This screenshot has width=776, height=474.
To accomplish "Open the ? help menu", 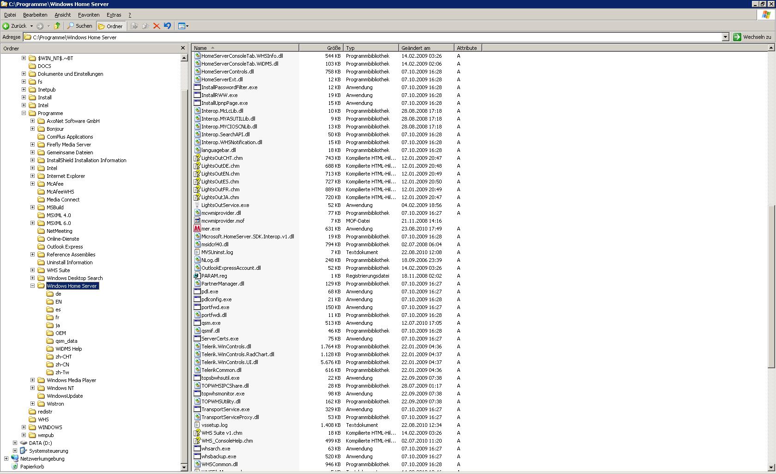I will tap(130, 15).
